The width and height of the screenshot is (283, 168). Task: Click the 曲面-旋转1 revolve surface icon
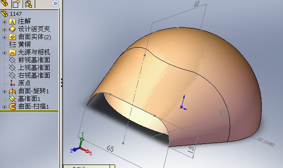[x=12, y=91]
